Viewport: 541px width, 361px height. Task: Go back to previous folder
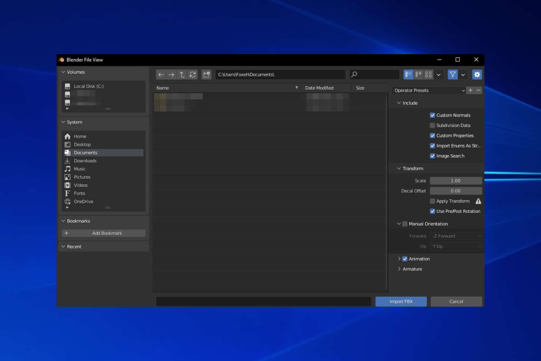pos(161,74)
